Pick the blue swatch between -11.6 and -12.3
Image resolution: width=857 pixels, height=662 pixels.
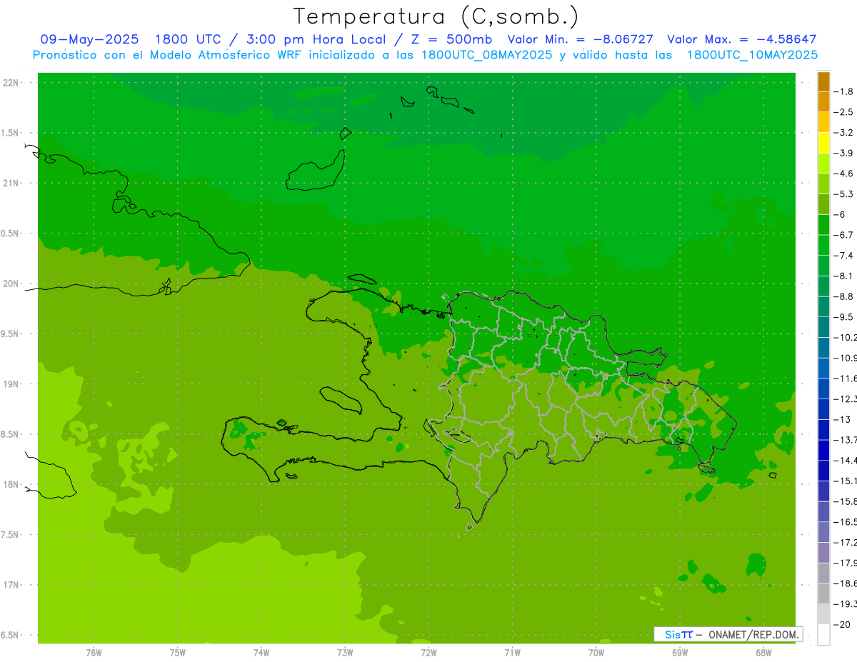tap(823, 388)
